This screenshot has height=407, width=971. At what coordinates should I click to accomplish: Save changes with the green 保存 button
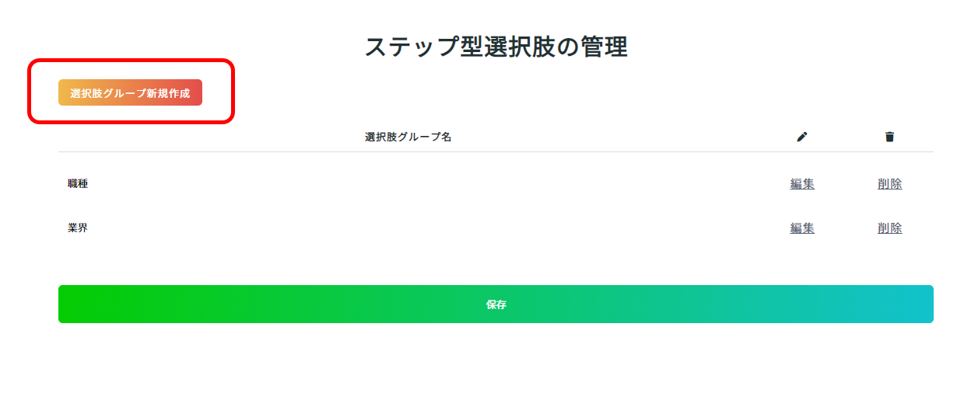496,304
